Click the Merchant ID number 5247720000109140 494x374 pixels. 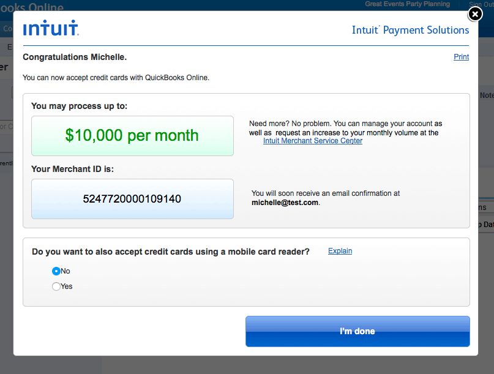[132, 199]
